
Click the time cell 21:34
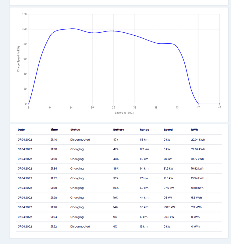pos(54,169)
